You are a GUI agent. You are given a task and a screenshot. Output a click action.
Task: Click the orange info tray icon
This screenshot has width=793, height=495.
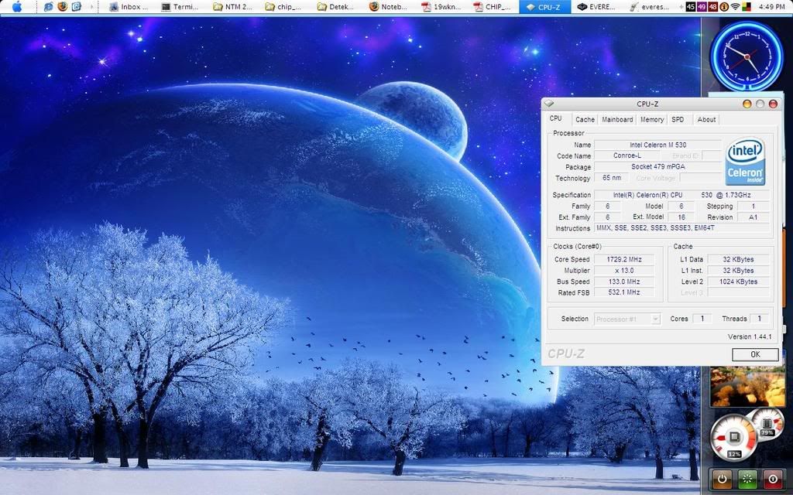pyautogui.click(x=724, y=7)
